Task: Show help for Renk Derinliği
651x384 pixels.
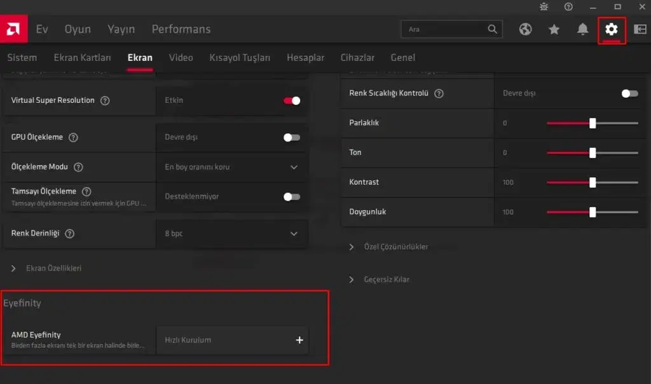Action: pyautogui.click(x=70, y=234)
